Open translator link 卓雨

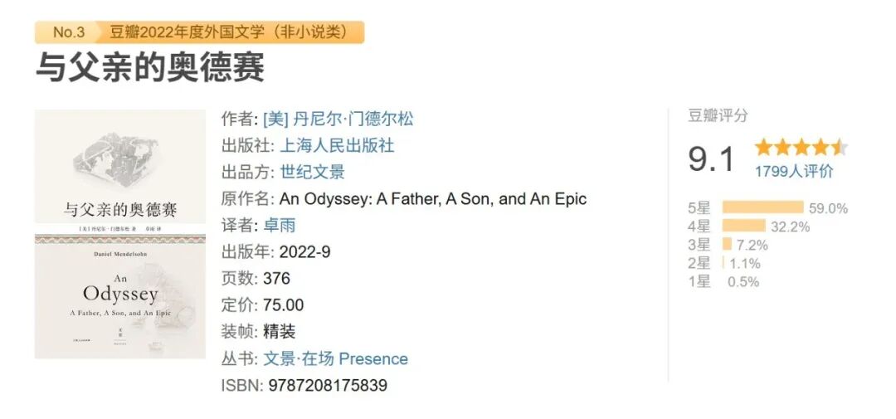[x=279, y=225]
